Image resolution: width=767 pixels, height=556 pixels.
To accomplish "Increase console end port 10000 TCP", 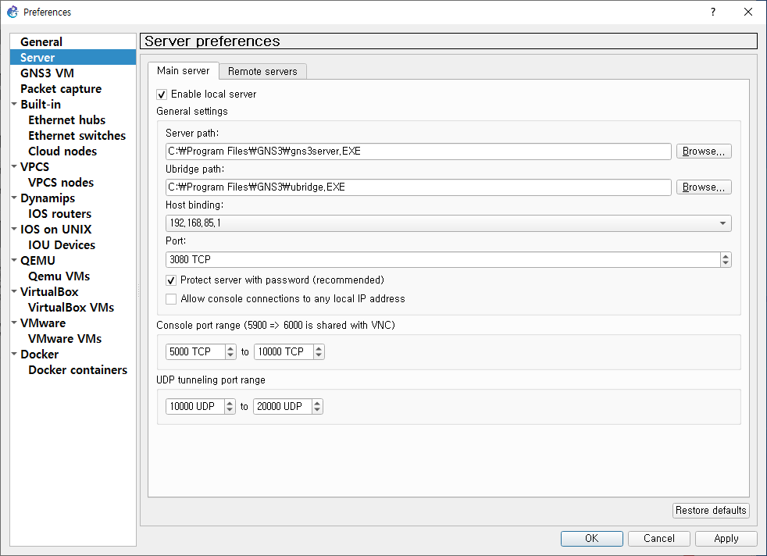I will 319,348.
